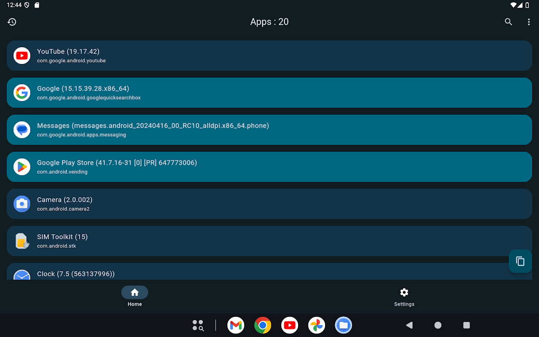Select SIM Toolkit (15) title text
This screenshot has width=539, height=337.
(62, 237)
